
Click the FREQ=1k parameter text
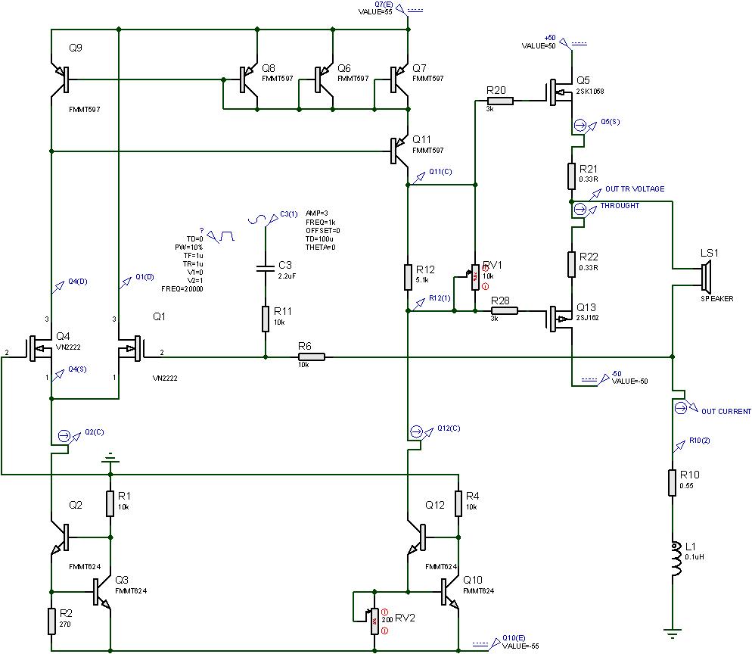click(x=320, y=222)
